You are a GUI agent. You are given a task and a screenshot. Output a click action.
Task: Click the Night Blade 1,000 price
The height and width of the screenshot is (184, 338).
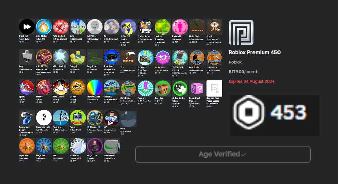coord(194,42)
